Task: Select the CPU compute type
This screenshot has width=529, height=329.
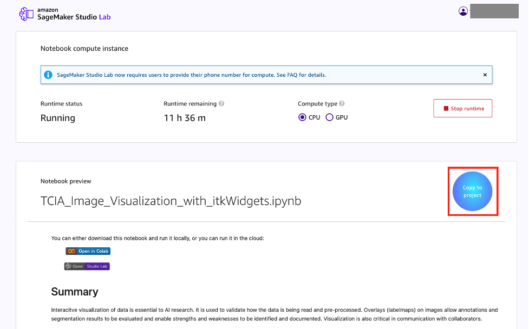Action: click(302, 117)
